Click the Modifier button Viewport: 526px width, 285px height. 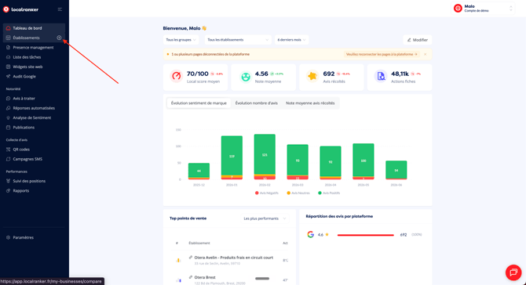(418, 40)
